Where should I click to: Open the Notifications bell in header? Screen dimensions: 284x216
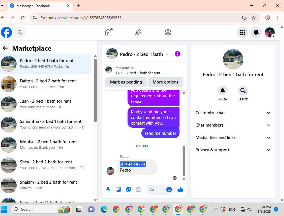[256, 32]
